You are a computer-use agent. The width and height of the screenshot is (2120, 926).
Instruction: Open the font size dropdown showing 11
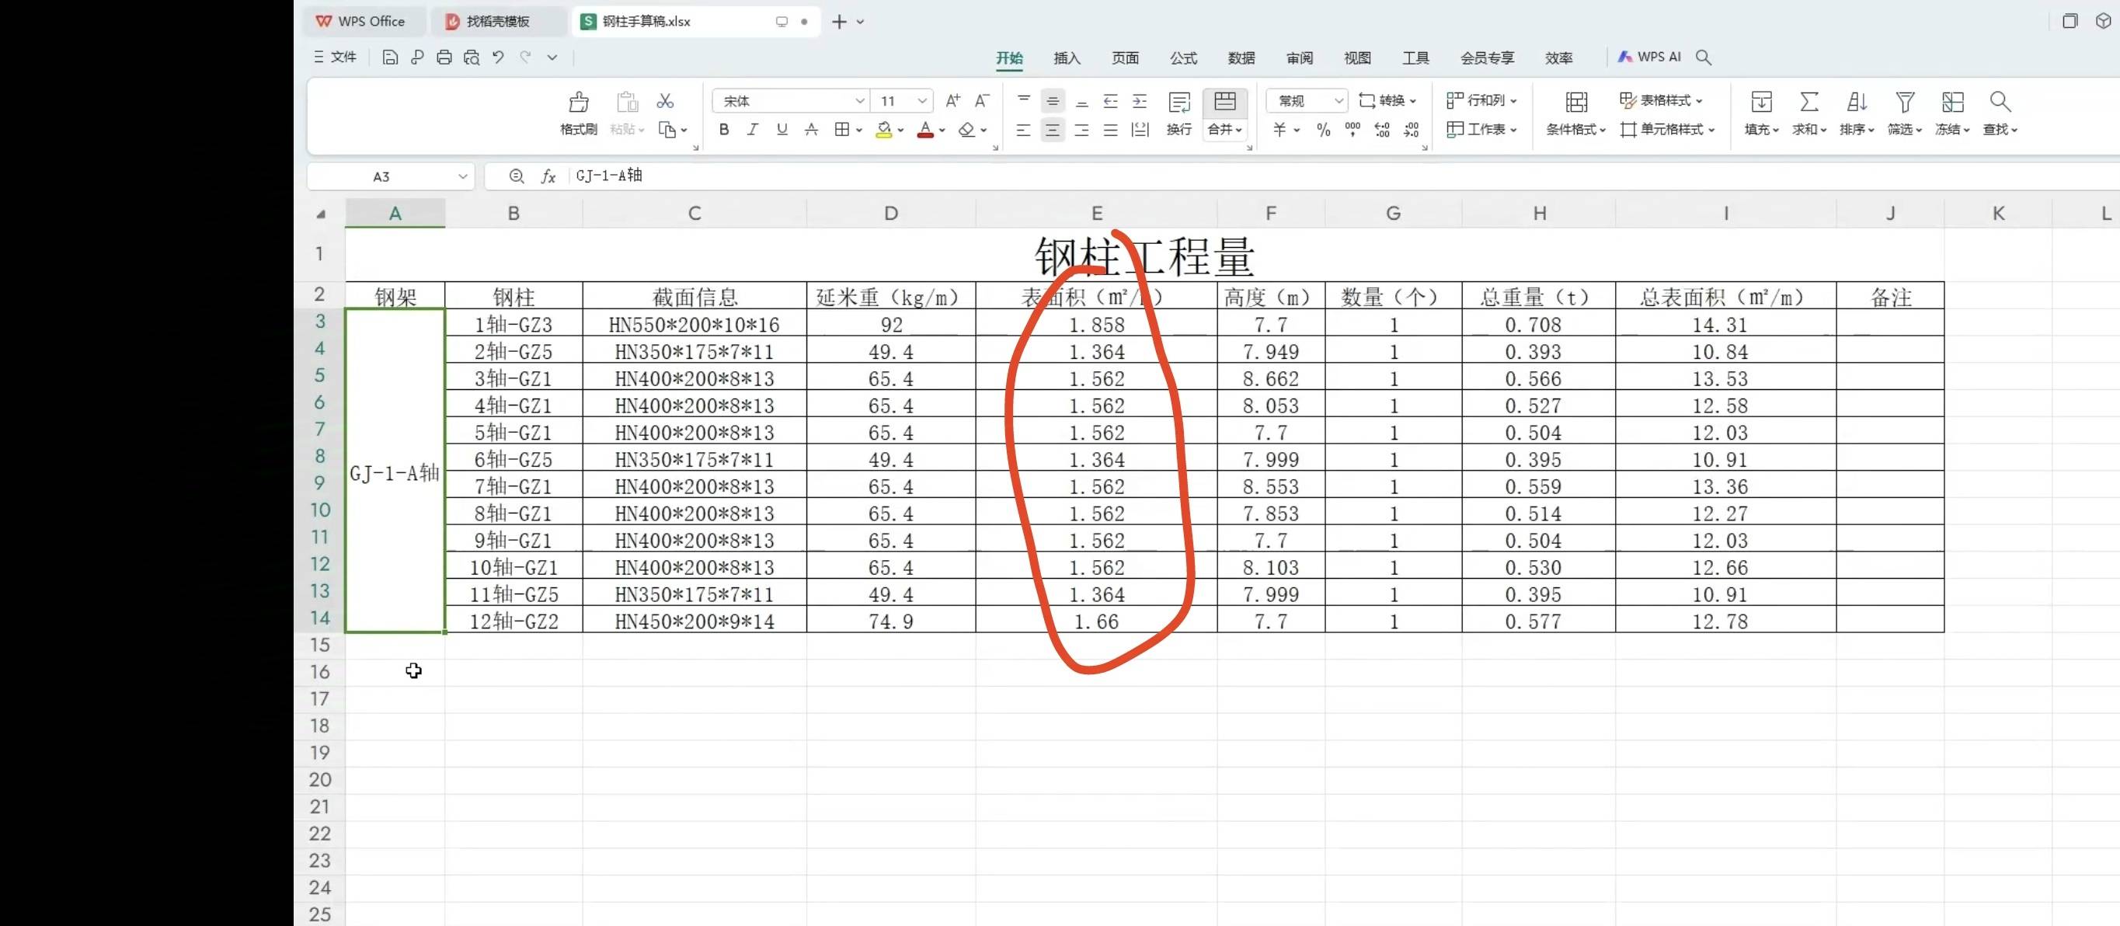click(922, 100)
